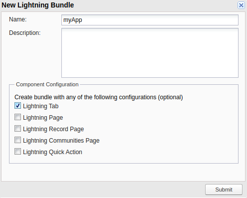Image resolution: width=247 pixels, height=198 pixels.
Task: Uncheck the Lightning Tab checkbox
Action: 17,106
